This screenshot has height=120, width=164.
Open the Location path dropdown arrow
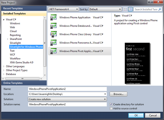pos(105,94)
